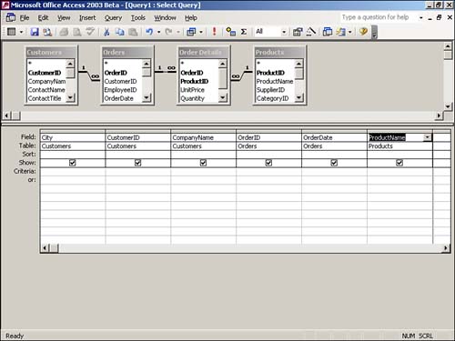Viewport: 455px width, 341px height.
Task: Click the Build expression toolbar icon
Action: tap(311, 32)
